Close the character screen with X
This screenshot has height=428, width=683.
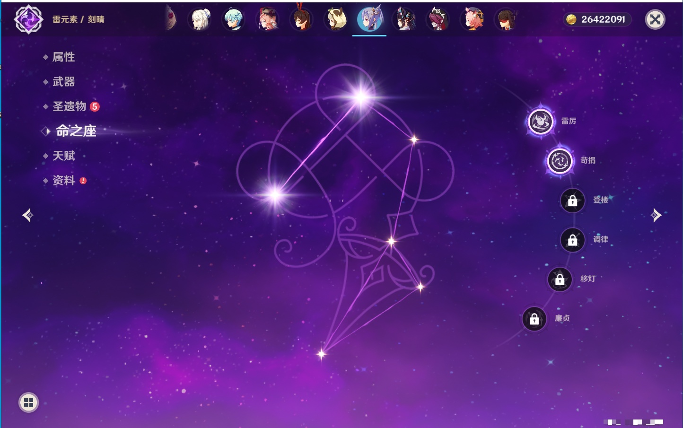click(x=655, y=19)
